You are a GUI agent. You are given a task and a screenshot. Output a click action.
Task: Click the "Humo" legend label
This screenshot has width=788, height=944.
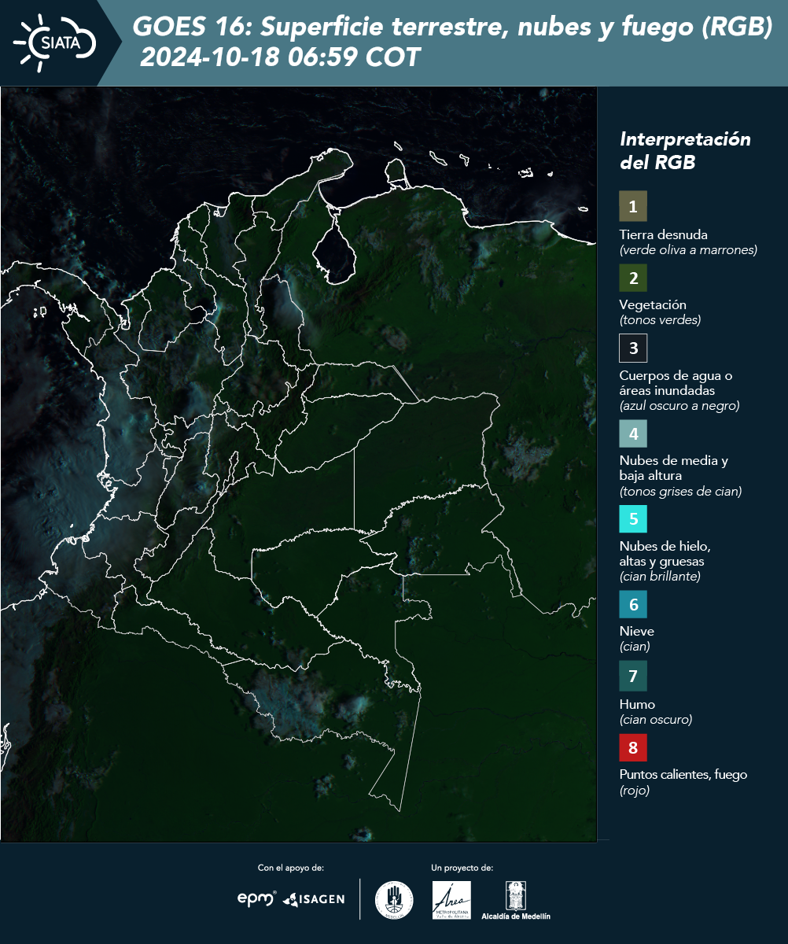[x=637, y=704]
